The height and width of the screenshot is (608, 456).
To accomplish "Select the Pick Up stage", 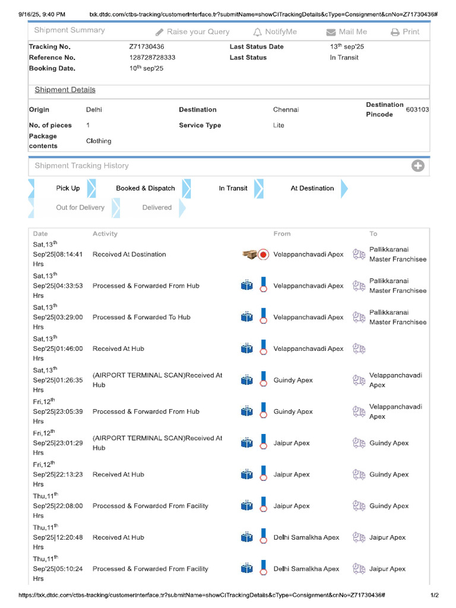I will point(68,188).
